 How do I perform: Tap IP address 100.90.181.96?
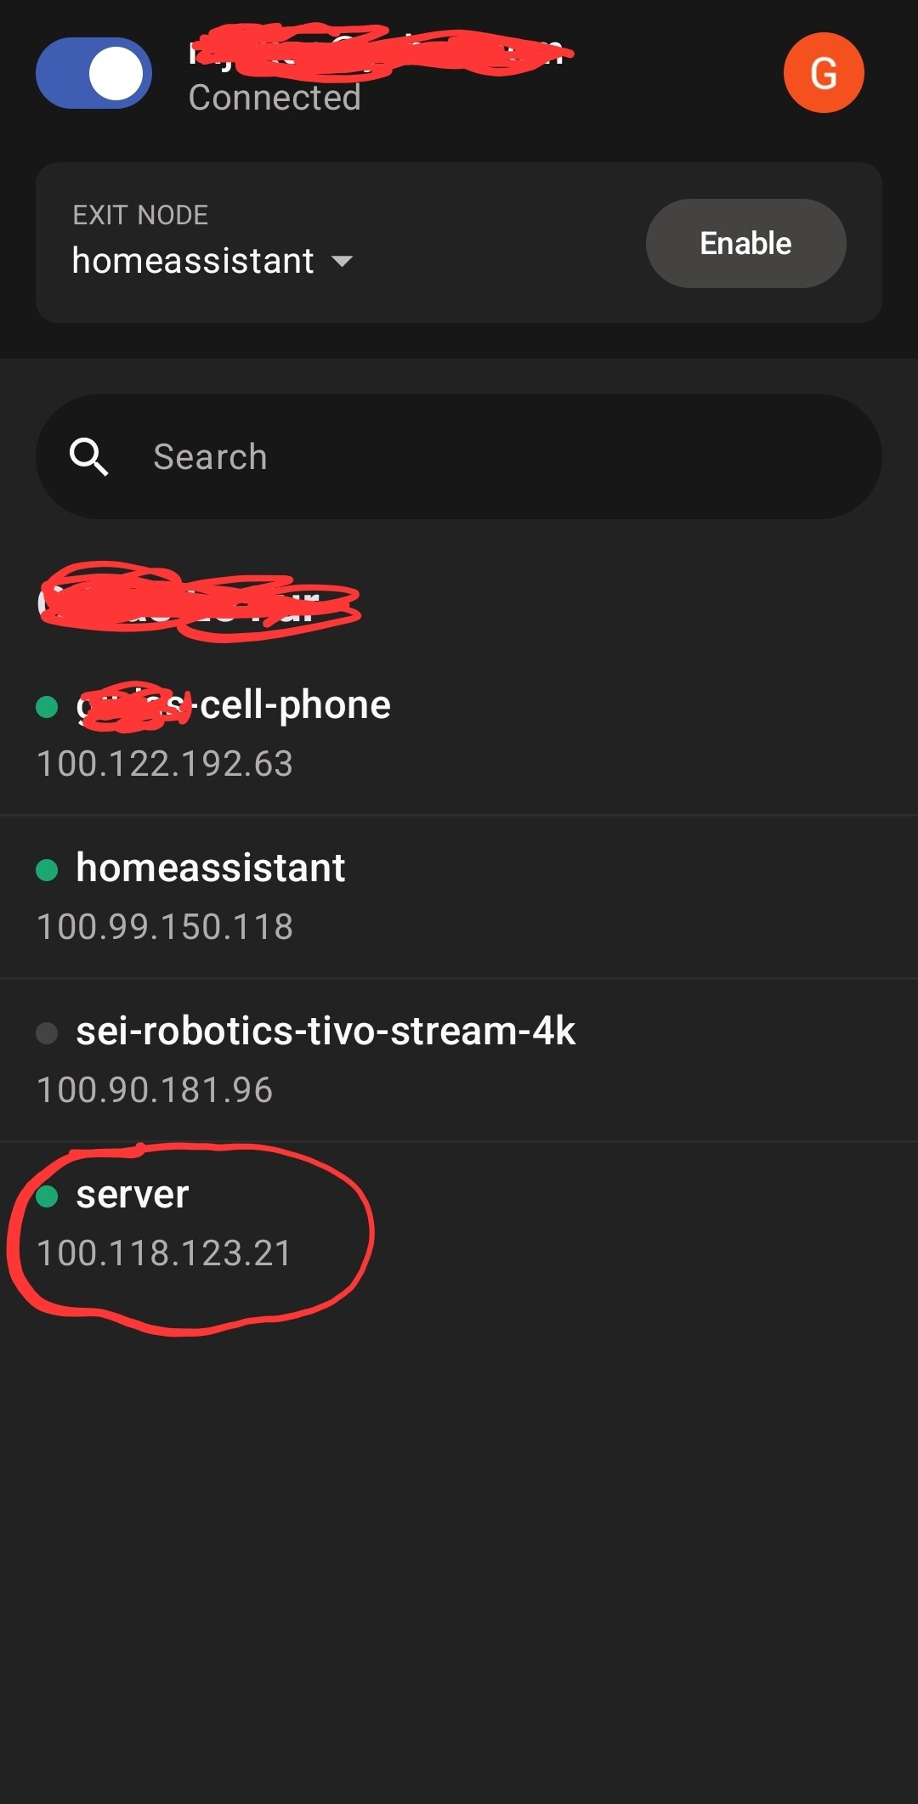tap(155, 1090)
